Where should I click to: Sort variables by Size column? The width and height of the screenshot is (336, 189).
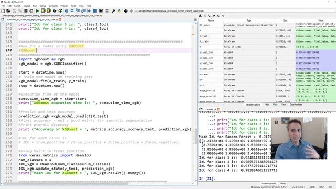click(286, 20)
